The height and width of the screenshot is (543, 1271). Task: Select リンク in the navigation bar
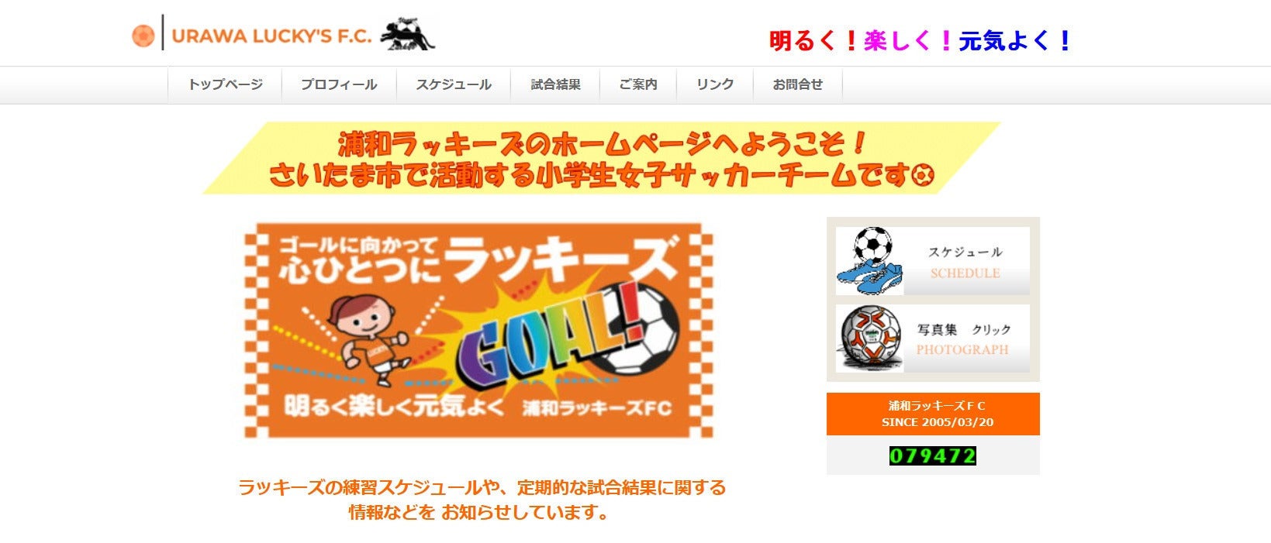pos(715,84)
